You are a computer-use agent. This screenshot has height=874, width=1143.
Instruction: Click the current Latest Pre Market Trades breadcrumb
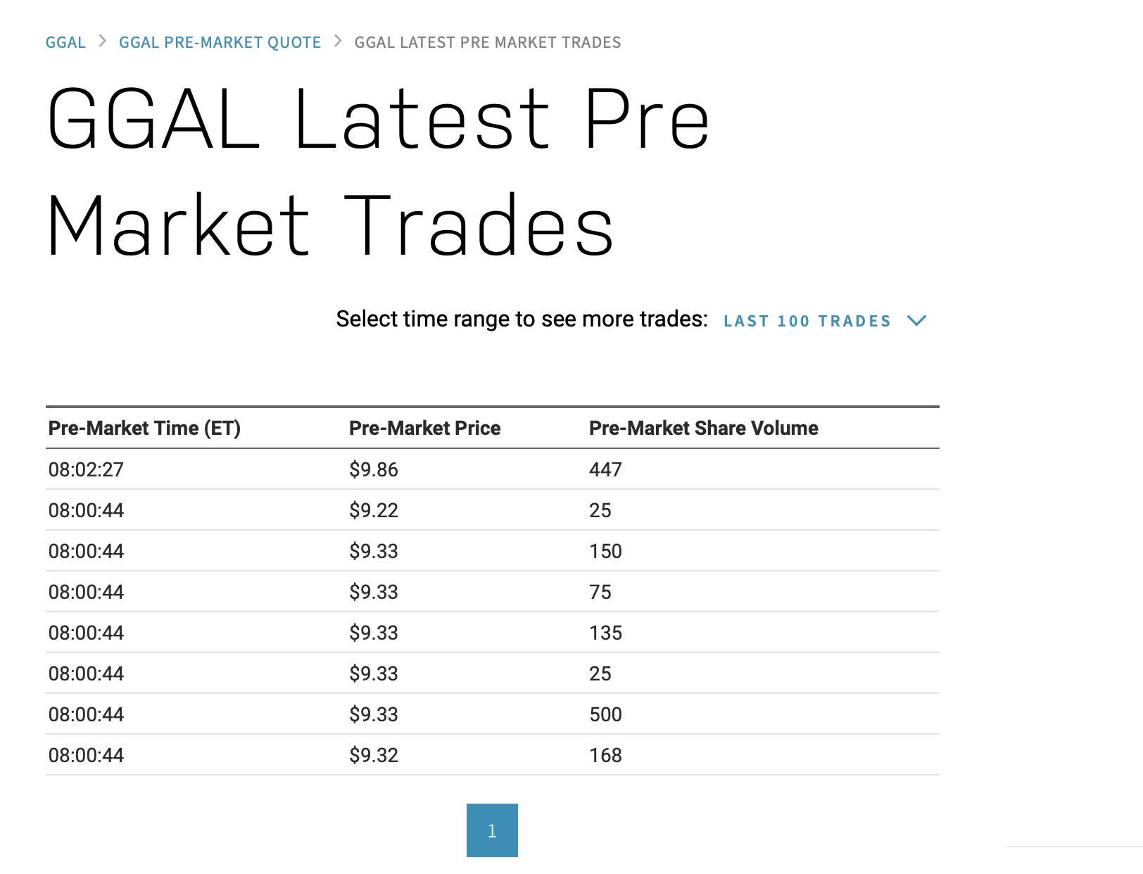(487, 42)
